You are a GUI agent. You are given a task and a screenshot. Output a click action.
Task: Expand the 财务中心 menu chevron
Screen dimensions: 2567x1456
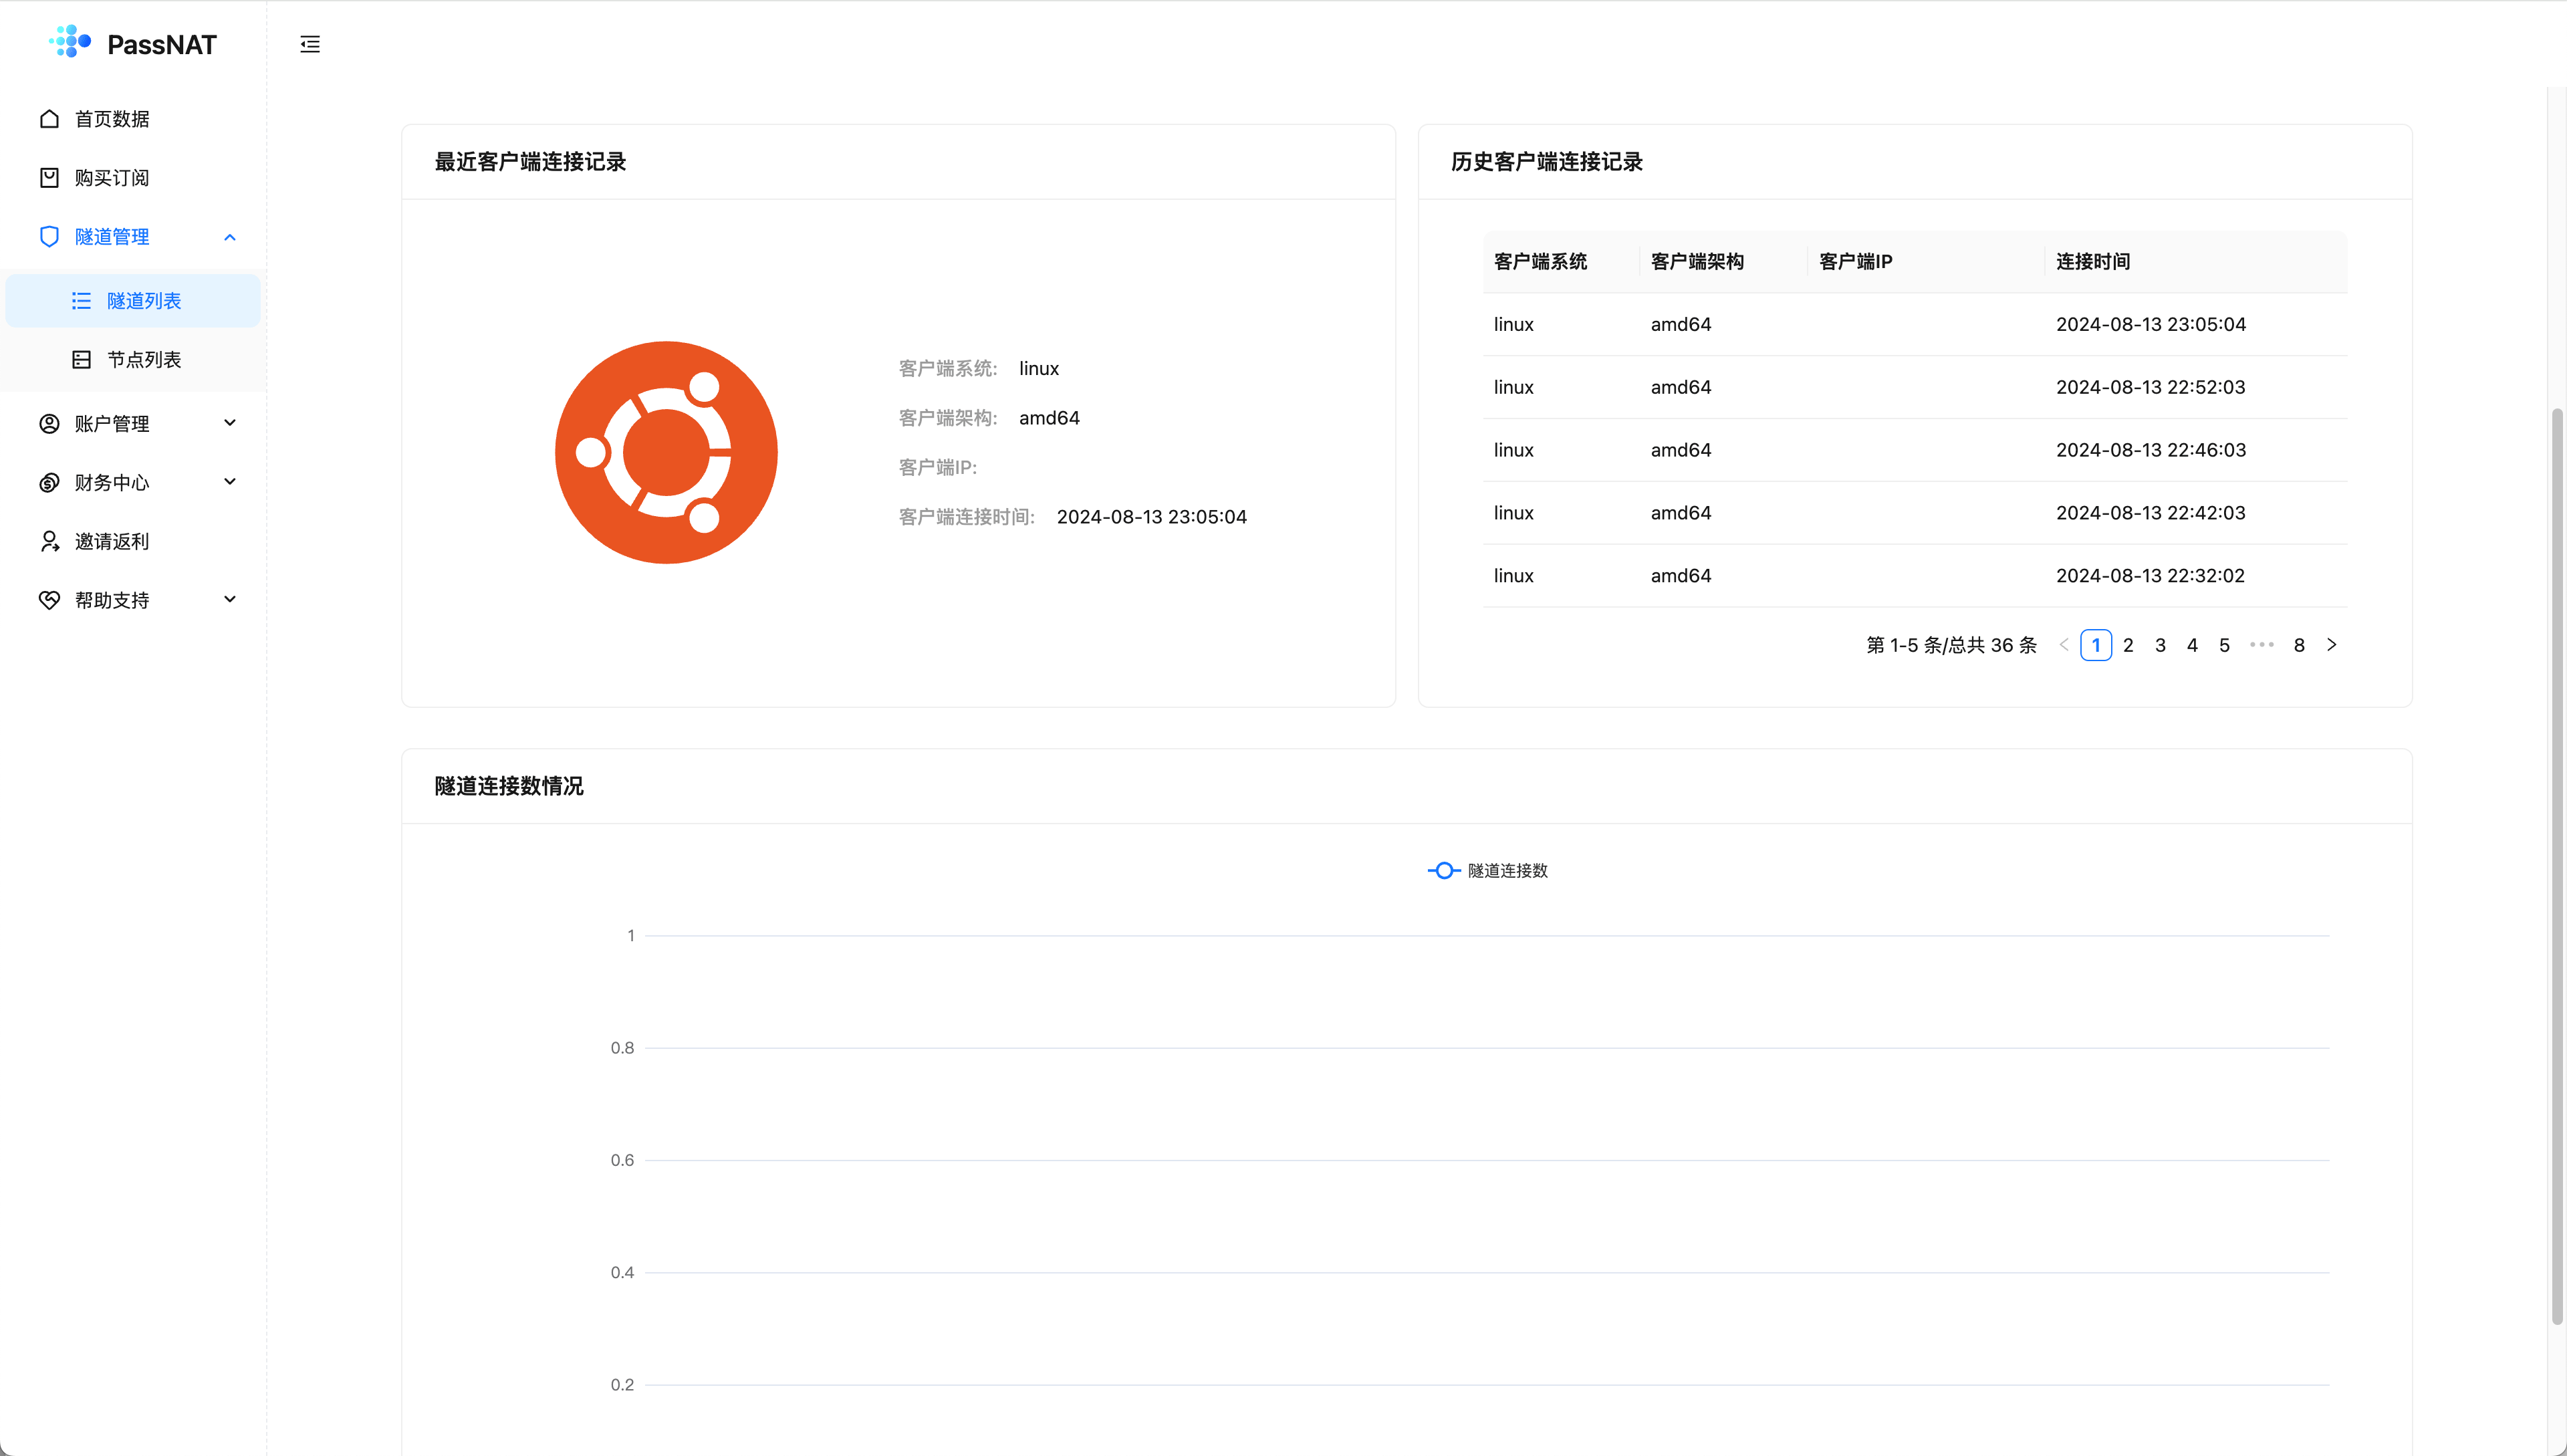point(230,482)
